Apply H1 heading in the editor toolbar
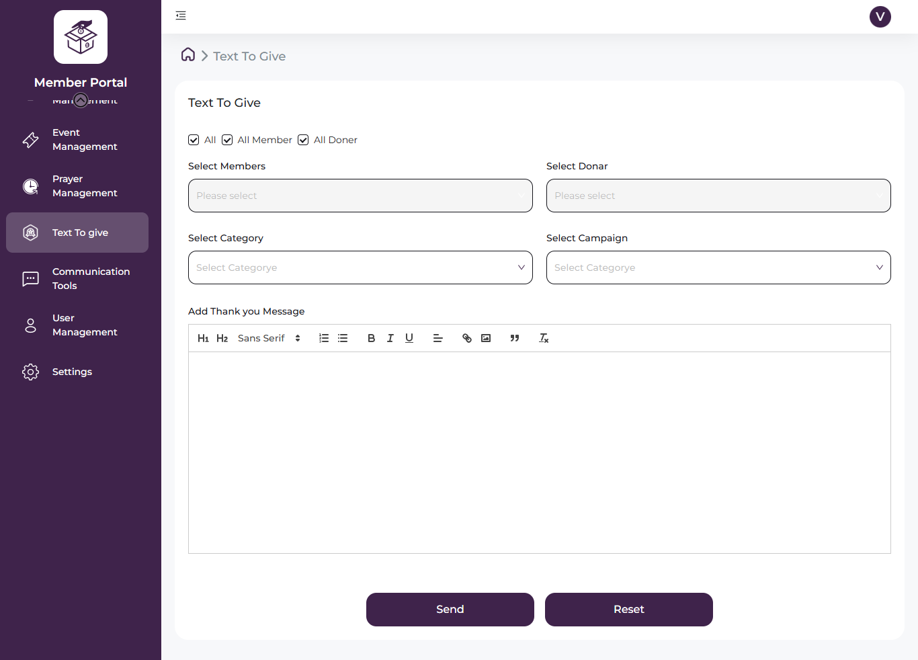 203,338
